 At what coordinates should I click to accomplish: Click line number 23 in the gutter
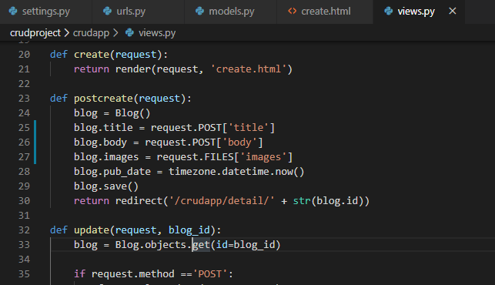point(24,99)
